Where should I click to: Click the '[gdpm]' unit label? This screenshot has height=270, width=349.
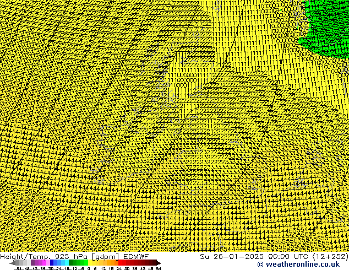(x=106, y=257)
